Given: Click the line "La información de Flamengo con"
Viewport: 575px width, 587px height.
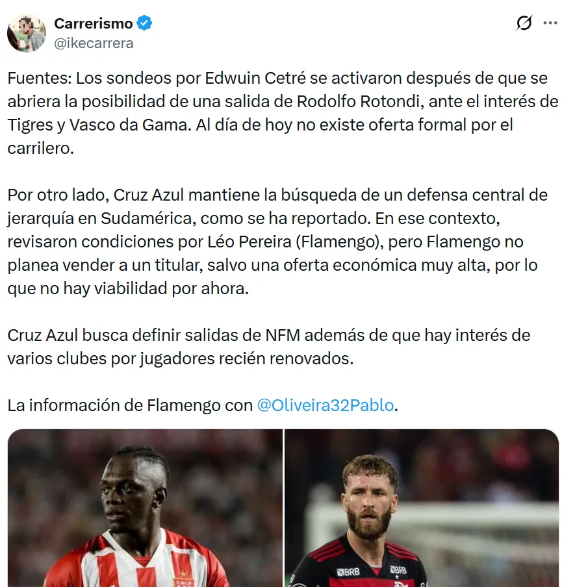Looking at the screenshot, I should (130, 405).
